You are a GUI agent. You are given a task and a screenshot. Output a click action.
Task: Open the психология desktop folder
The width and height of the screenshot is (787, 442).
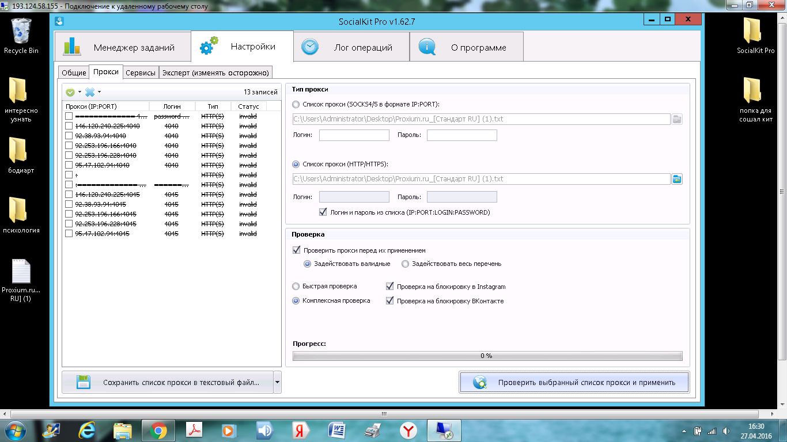point(21,215)
